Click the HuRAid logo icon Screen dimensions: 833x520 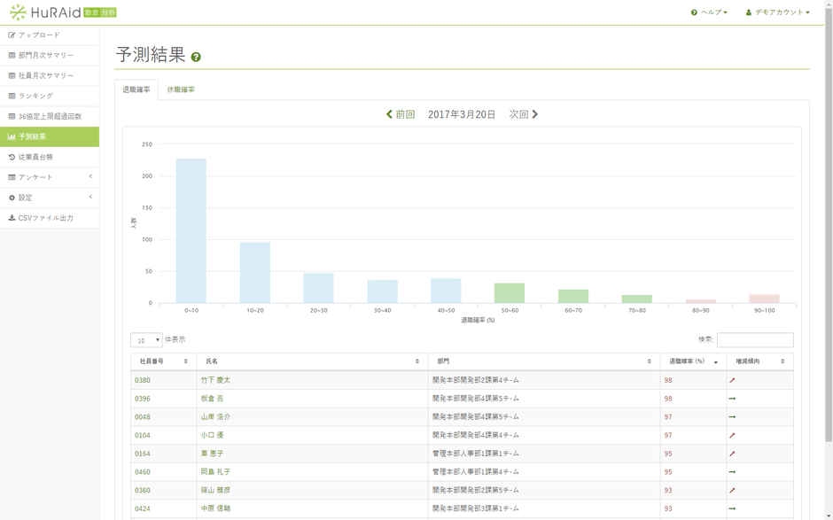pyautogui.click(x=18, y=12)
